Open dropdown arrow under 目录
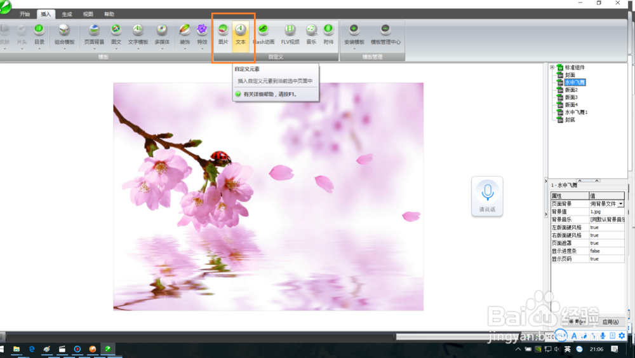Screen dimensions: 635x358 (x=39, y=49)
